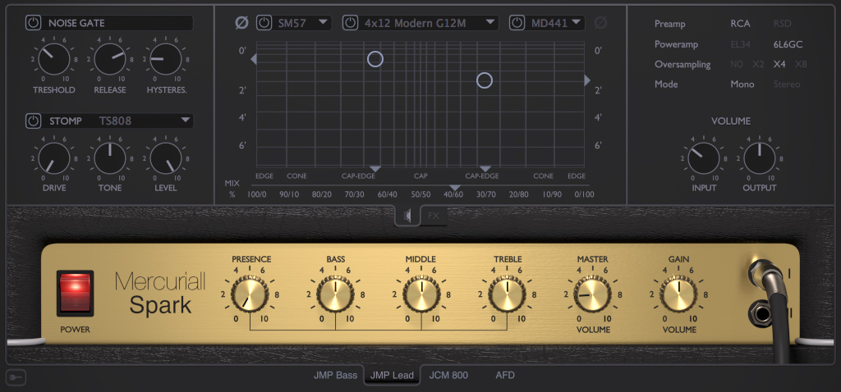The image size is (841, 392).
Task: Click the amp Middle knob
Action: (421, 294)
